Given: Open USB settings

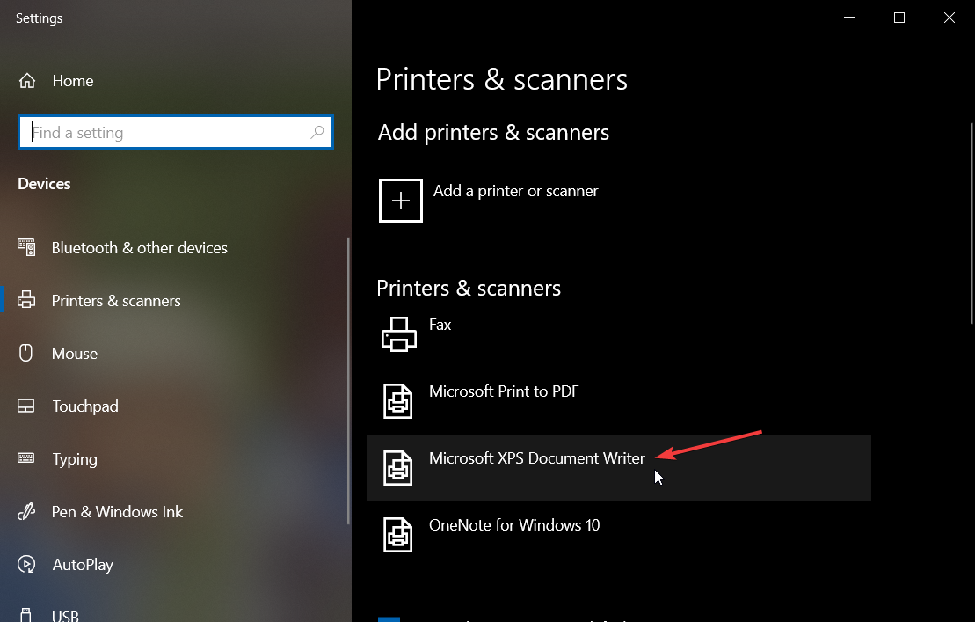Looking at the screenshot, I should pyautogui.click(x=65, y=616).
